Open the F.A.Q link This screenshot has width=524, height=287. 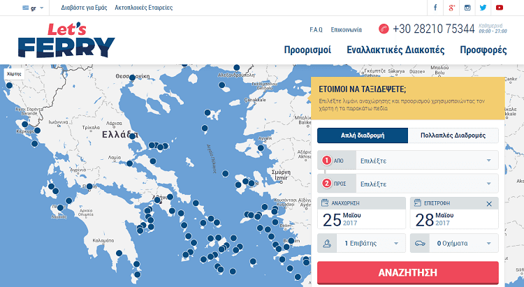[x=316, y=30]
